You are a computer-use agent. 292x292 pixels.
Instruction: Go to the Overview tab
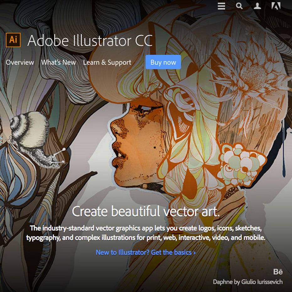tap(20, 62)
